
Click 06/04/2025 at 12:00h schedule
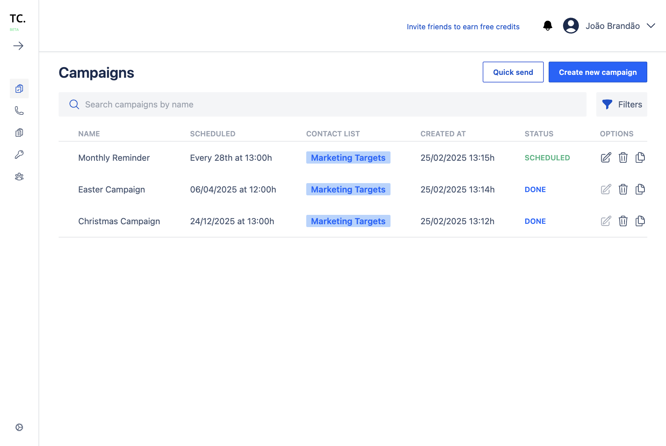[233, 190]
